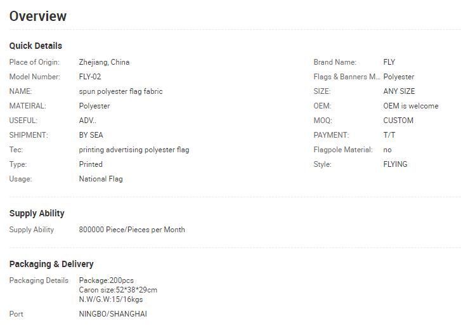Click the ANY SIZE value
The image size is (461, 328).
(399, 91)
